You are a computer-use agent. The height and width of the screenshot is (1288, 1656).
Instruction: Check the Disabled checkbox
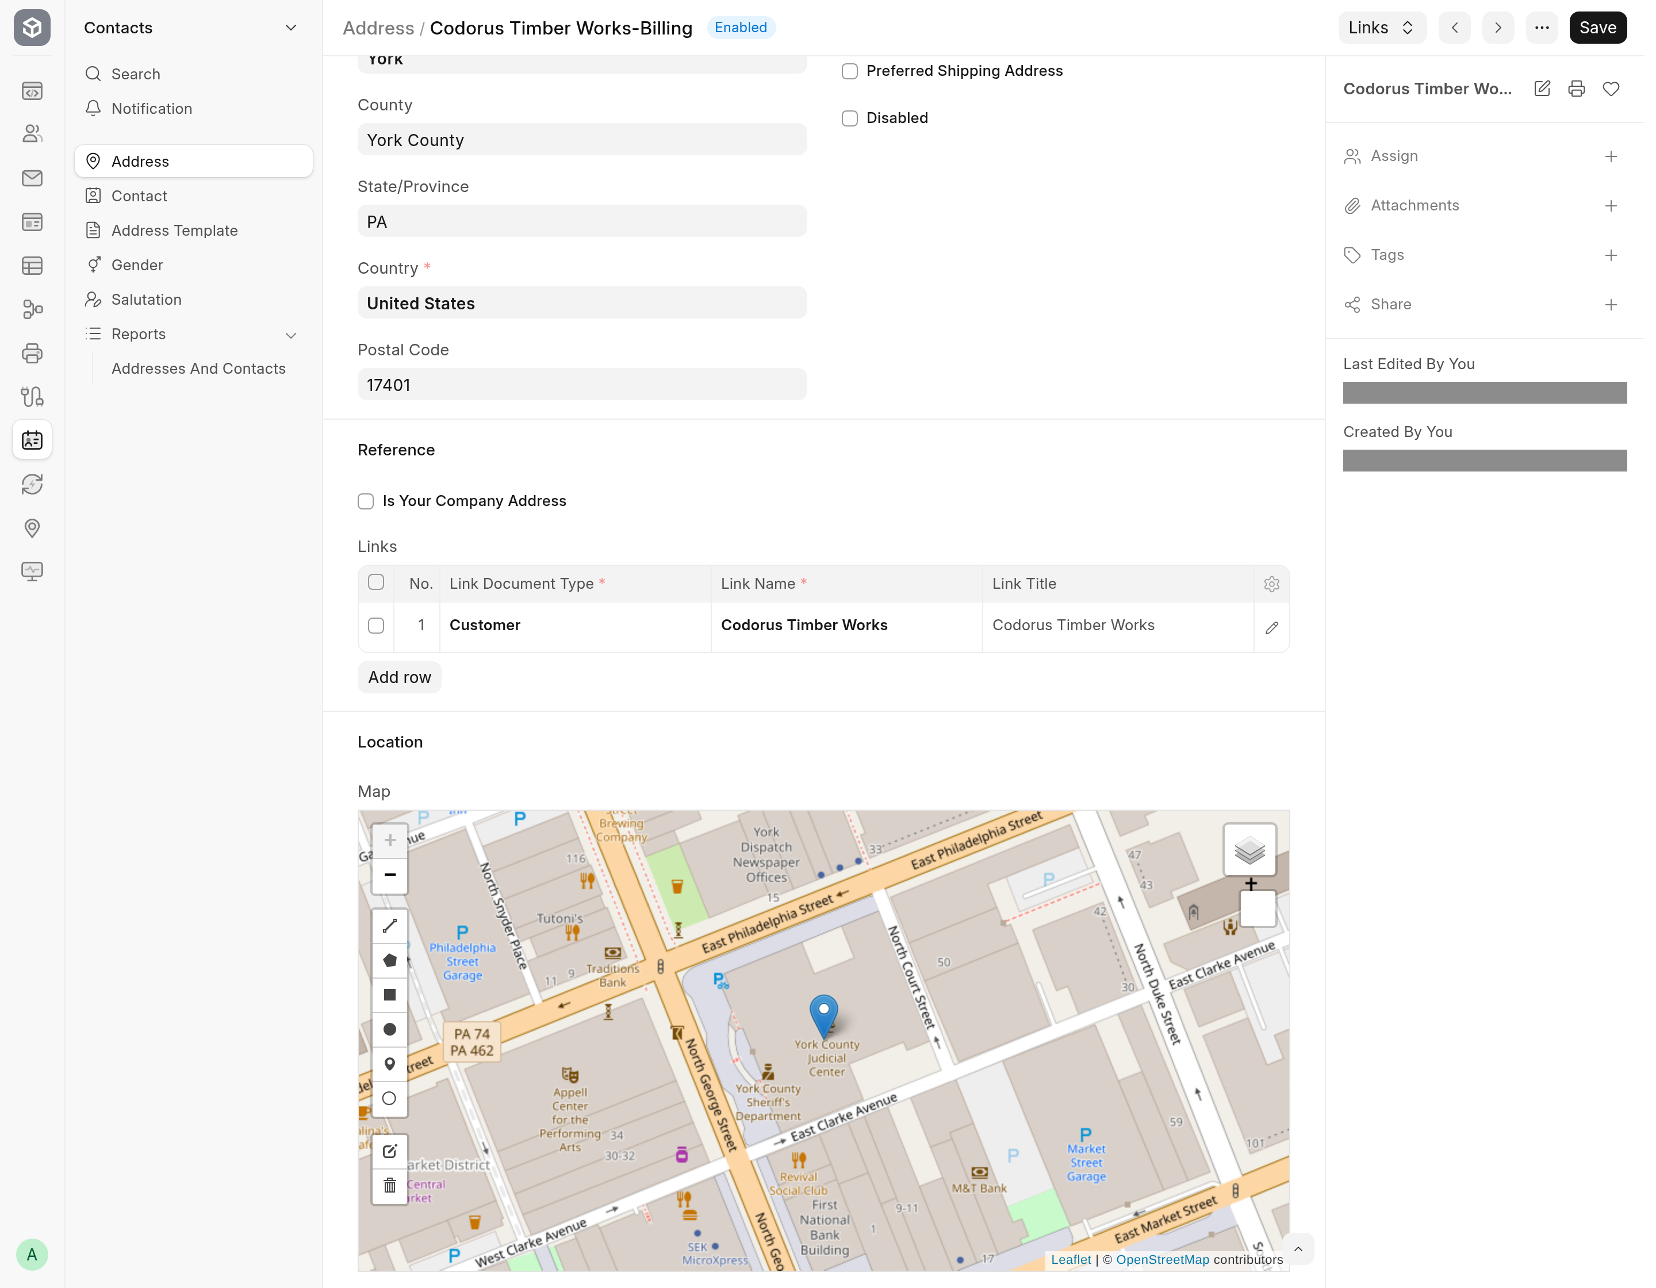(x=850, y=118)
